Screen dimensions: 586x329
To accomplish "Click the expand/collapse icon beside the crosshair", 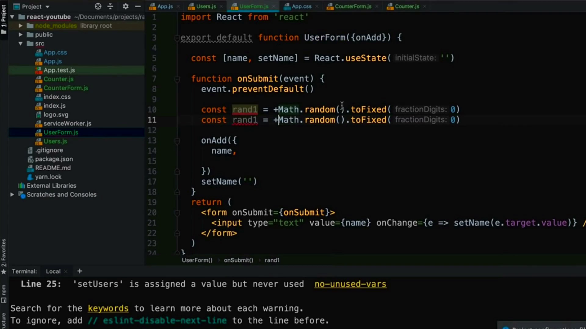I will click(110, 6).
